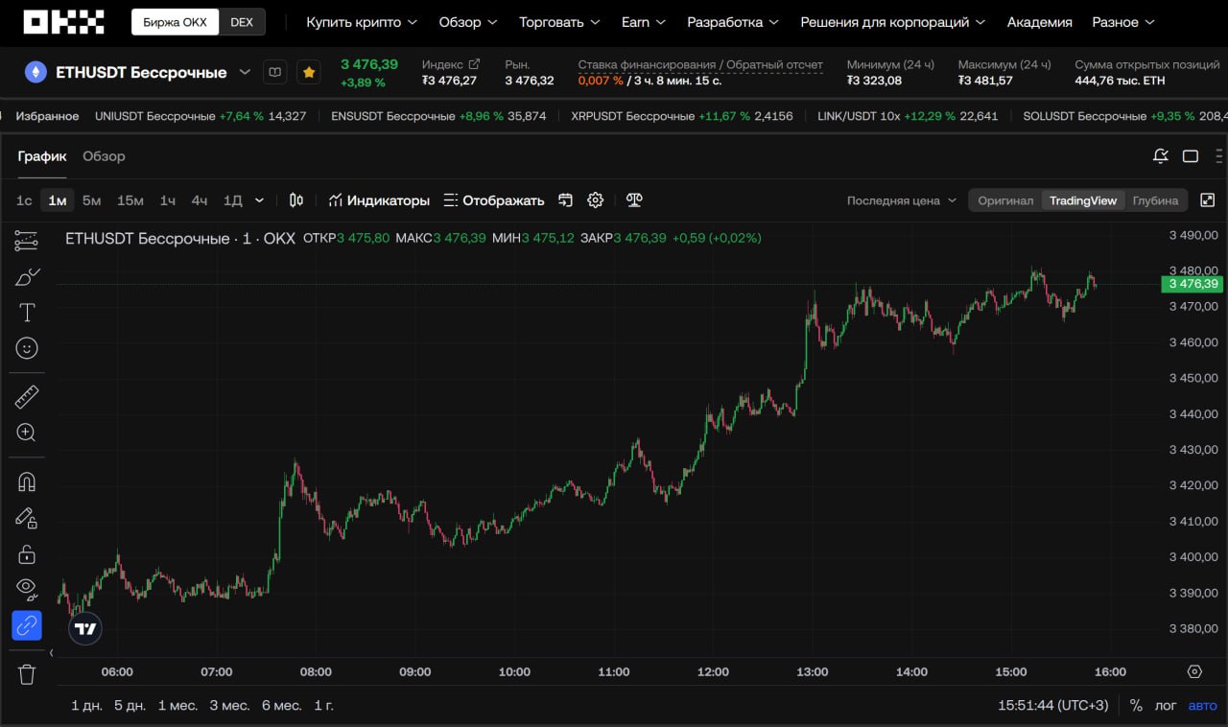Change candlestick chart style
The height and width of the screenshot is (727, 1228).
[x=296, y=200]
